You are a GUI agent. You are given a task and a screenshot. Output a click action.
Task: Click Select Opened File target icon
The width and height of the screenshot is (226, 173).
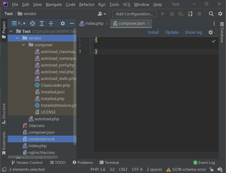pyautogui.click(x=33, y=23)
